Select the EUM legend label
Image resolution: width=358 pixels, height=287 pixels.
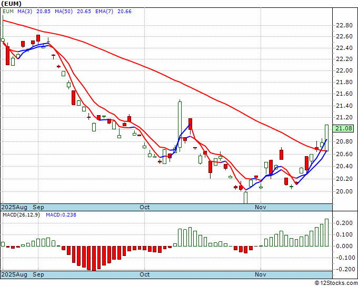pos(8,12)
